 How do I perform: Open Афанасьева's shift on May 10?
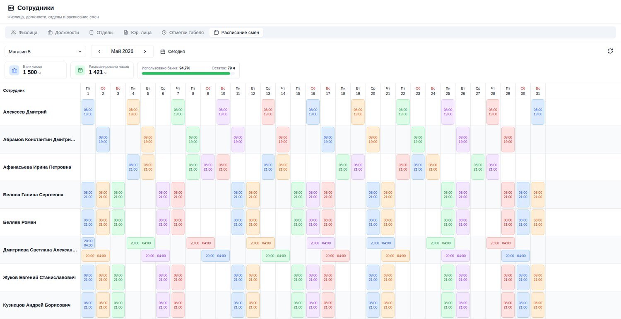pos(223,167)
